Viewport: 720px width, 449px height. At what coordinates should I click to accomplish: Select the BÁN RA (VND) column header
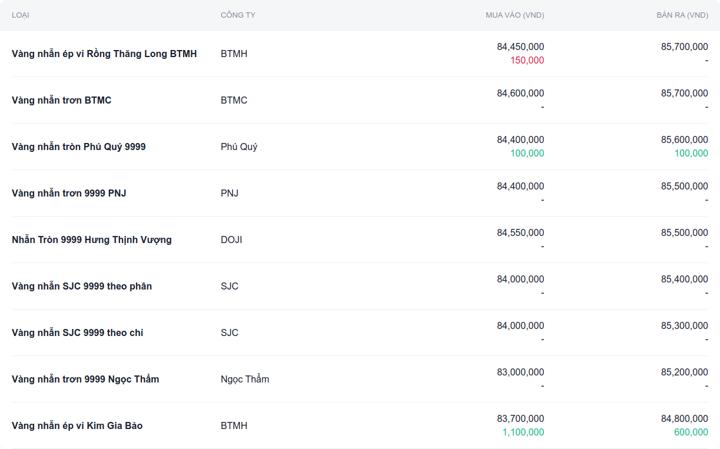click(x=682, y=15)
